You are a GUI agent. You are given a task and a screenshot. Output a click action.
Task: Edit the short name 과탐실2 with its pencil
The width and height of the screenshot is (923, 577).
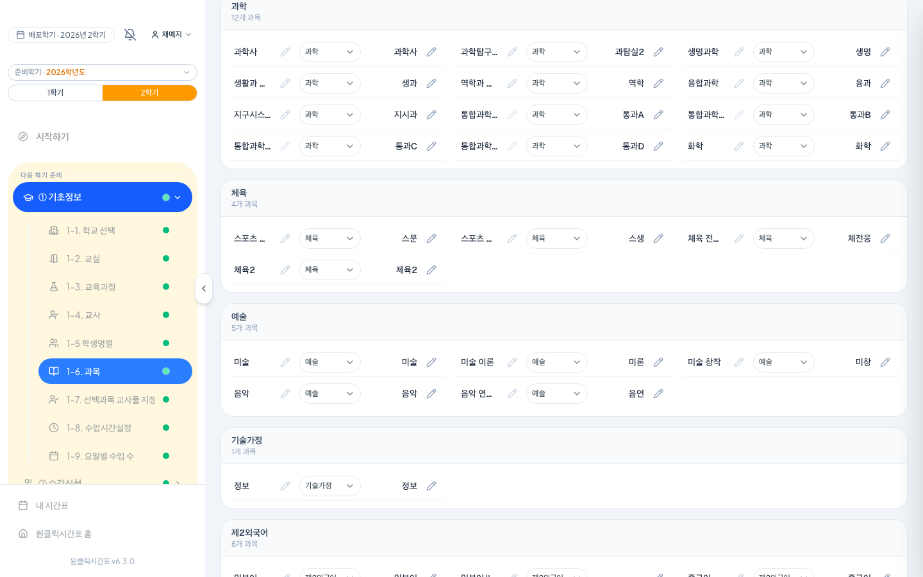[x=658, y=52]
